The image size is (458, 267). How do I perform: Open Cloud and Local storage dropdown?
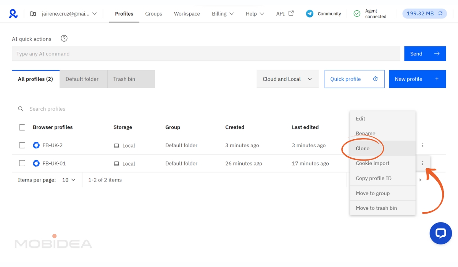click(287, 79)
